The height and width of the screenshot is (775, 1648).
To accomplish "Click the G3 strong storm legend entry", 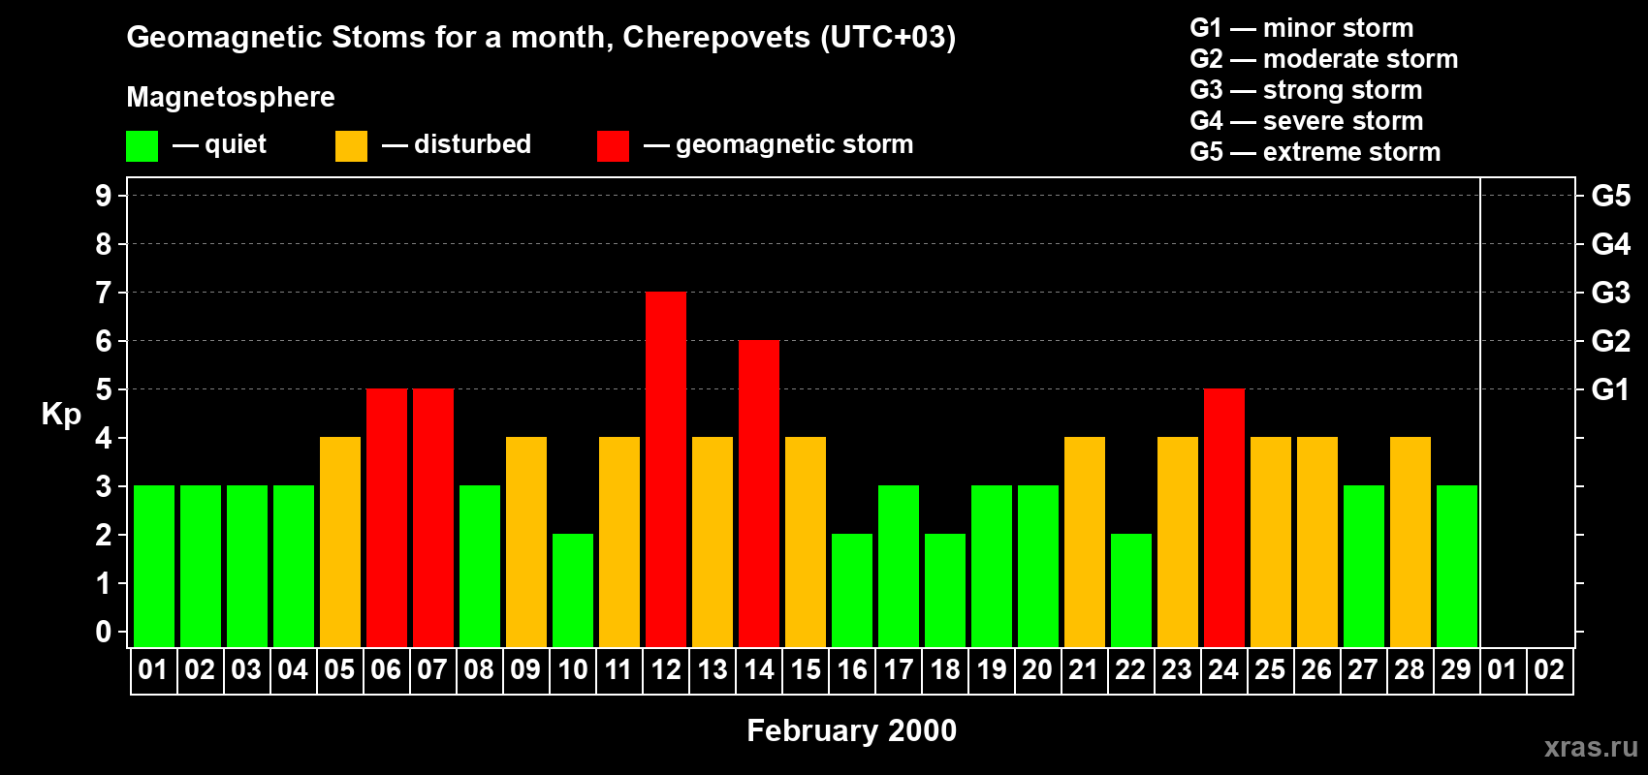I will coord(1306,90).
